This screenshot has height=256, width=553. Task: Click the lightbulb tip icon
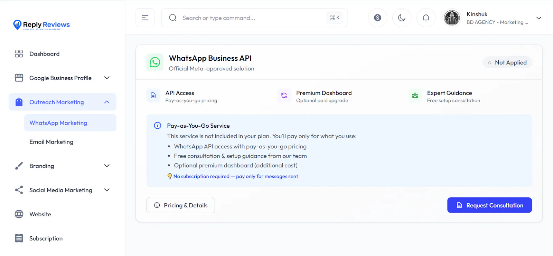point(169,176)
